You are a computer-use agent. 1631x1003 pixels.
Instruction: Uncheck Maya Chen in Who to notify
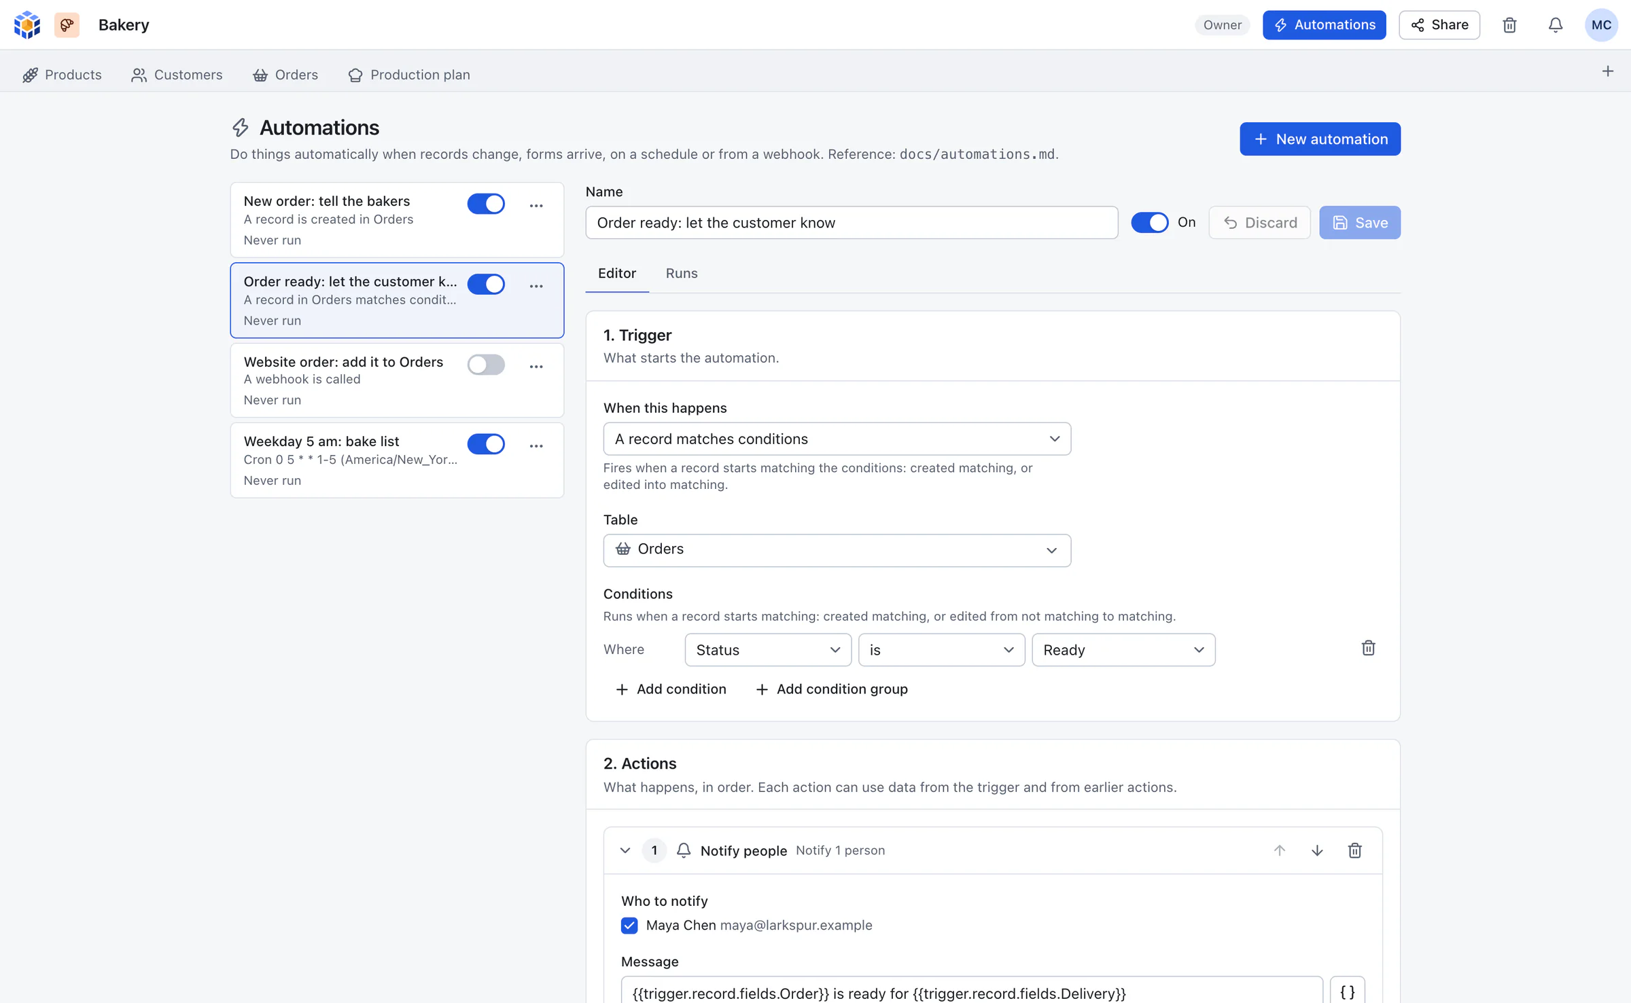click(x=629, y=925)
